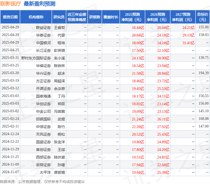Screen dimensions: 210x184
Task: Click researcher name 代雯
Action: (x=61, y=35)
